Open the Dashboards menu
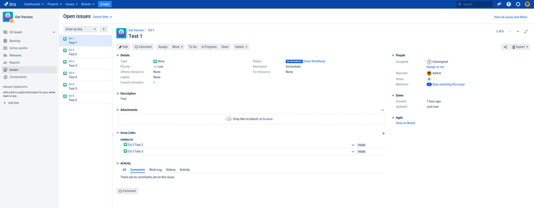The image size is (534, 208). click(x=34, y=4)
